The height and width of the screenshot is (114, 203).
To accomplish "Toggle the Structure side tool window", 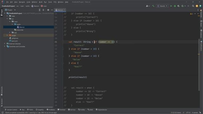I will [2, 102].
